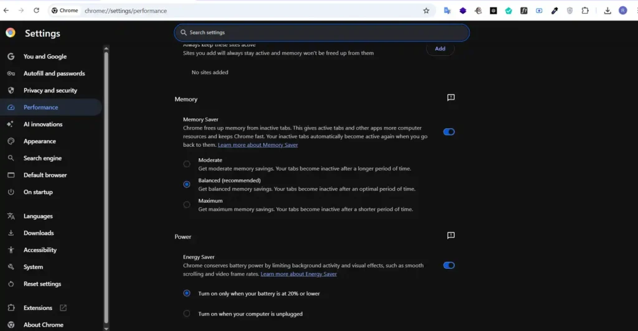Choose Turn on when computer is unplugged
Screen dimensions: 638x331
click(187, 314)
